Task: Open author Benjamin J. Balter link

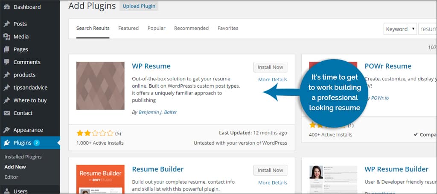Action: coord(158,112)
